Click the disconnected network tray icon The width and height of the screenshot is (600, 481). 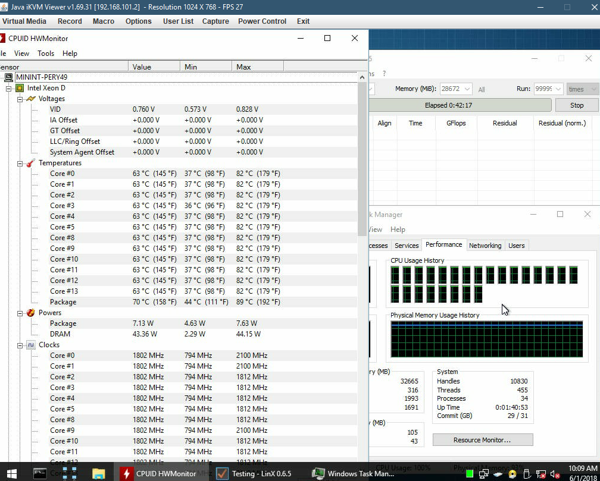click(540, 474)
